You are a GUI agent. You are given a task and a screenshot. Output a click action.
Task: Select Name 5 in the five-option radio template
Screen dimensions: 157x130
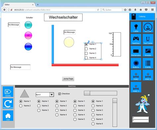[75, 119]
